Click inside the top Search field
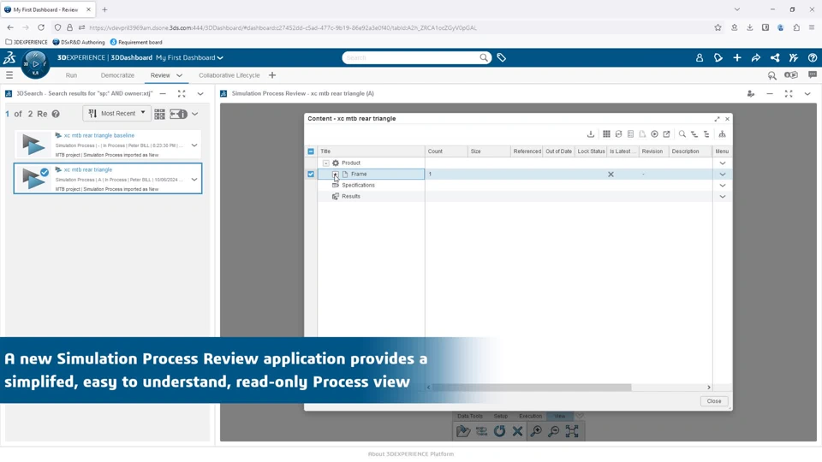This screenshot has width=822, height=462. (x=410, y=57)
